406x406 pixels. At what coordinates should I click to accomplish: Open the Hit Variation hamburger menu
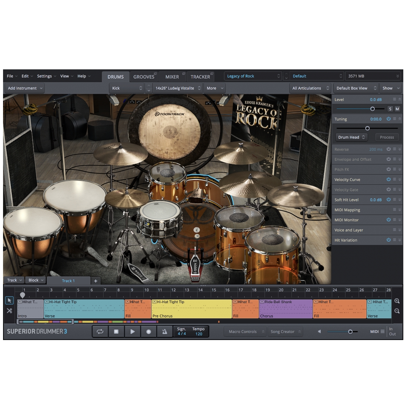pos(394,240)
